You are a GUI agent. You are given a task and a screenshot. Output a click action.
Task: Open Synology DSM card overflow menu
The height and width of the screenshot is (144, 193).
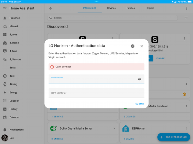pyautogui.click(x=184, y=39)
